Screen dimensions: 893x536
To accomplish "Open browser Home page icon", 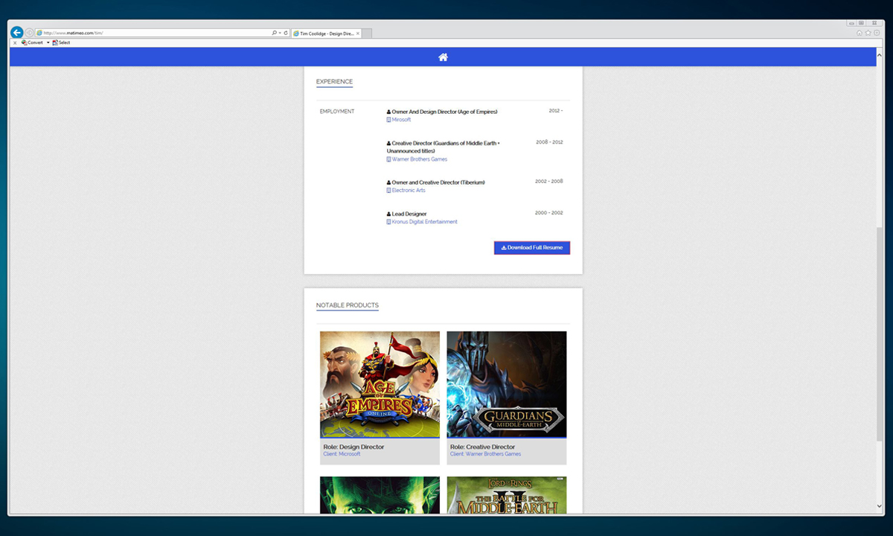I will click(x=859, y=33).
